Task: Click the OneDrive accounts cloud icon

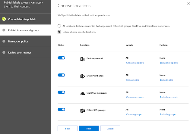Action: pyautogui.click(x=83, y=93)
